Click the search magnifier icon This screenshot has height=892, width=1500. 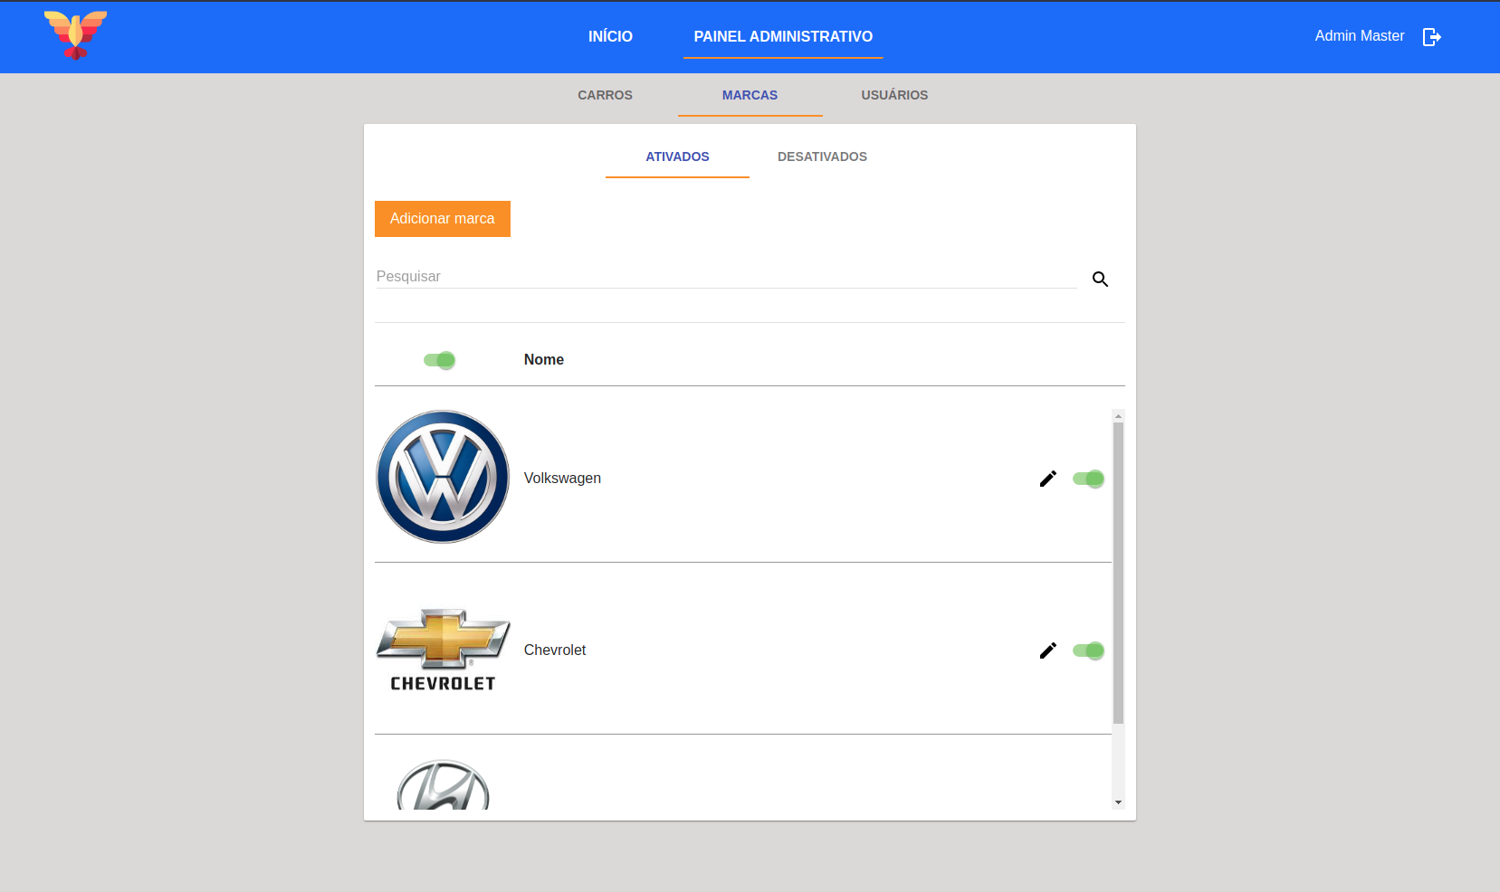click(x=1101, y=280)
